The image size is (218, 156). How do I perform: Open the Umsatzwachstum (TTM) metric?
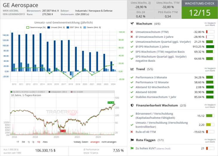[x=152, y=32]
